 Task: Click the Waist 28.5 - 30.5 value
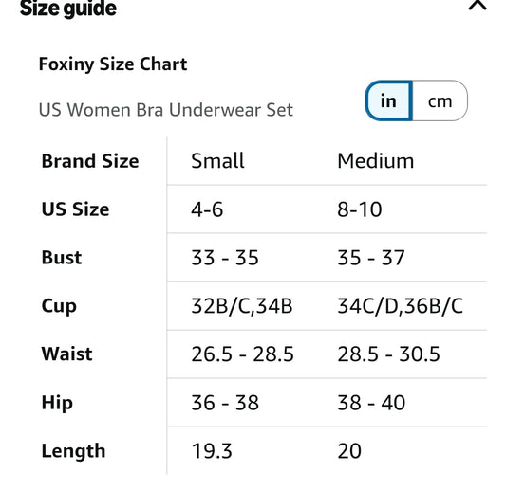[389, 354]
